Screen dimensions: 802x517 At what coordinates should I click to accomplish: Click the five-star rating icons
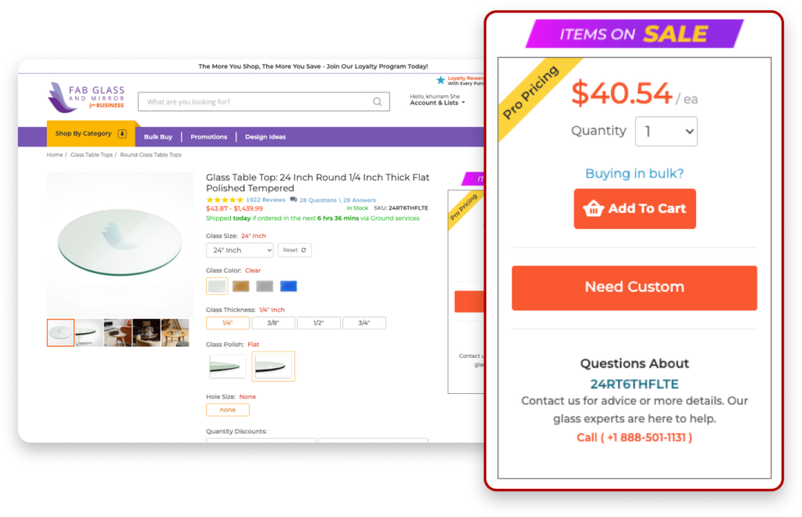point(225,200)
